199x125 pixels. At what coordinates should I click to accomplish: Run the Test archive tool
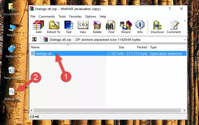pos(69,27)
